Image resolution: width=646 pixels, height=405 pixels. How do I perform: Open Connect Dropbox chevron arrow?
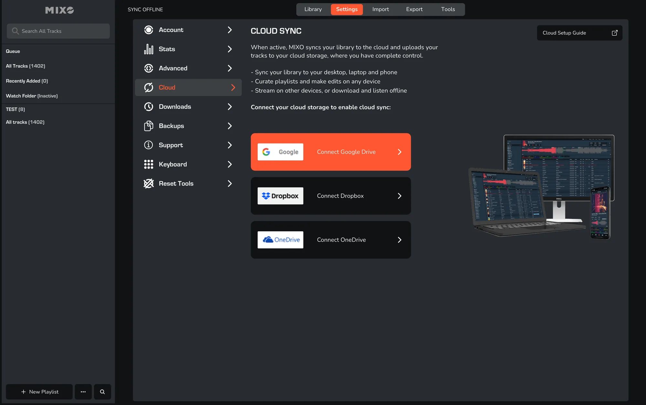pos(400,196)
